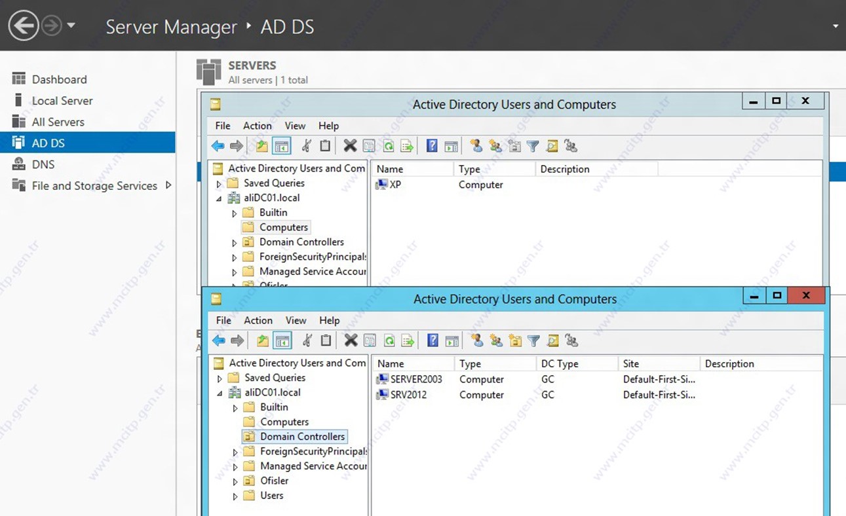The width and height of the screenshot is (846, 516).
Task: Click Refresh icon in front window toolbar
Action: click(389, 341)
